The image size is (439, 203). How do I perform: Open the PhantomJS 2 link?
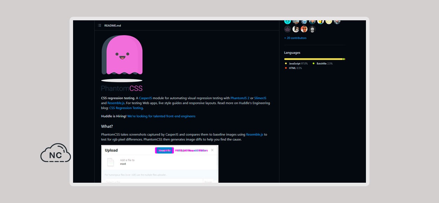(x=240, y=98)
